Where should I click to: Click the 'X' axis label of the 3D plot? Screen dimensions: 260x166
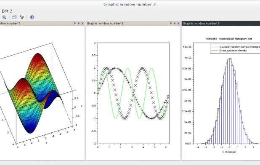tap(47, 142)
